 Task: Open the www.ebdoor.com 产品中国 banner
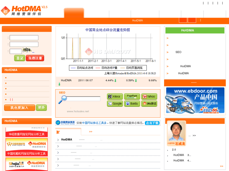pos(195,100)
